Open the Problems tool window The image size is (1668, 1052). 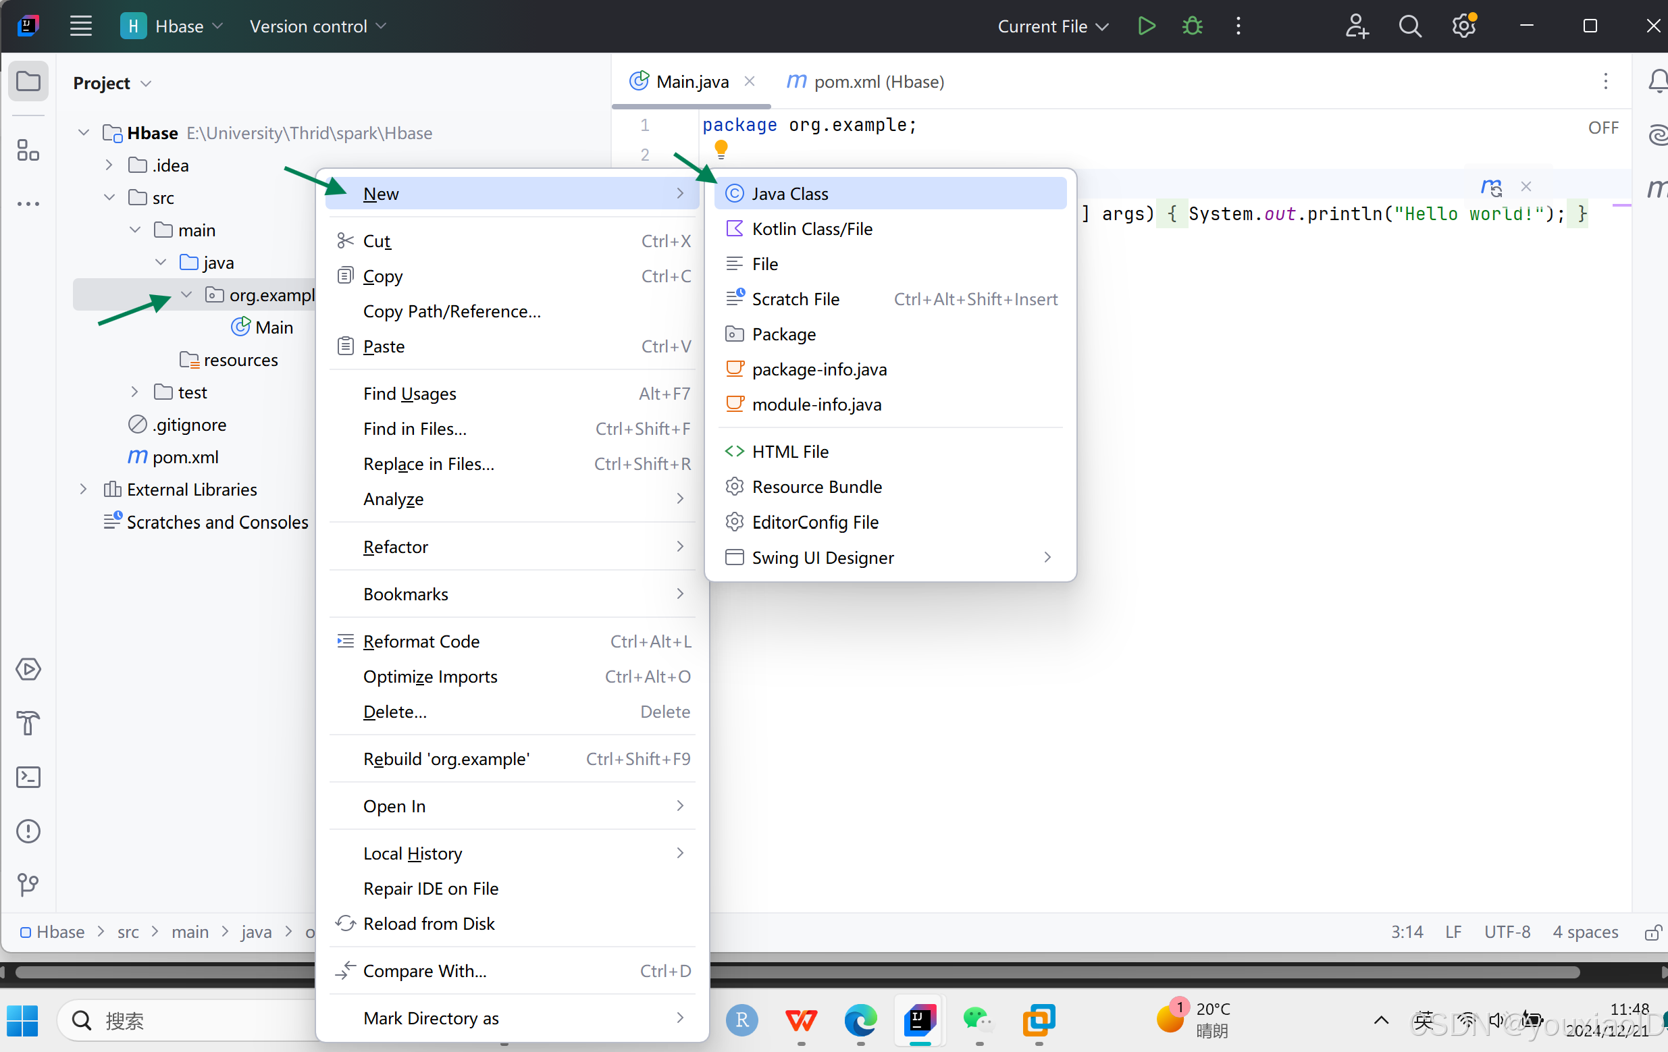click(28, 831)
